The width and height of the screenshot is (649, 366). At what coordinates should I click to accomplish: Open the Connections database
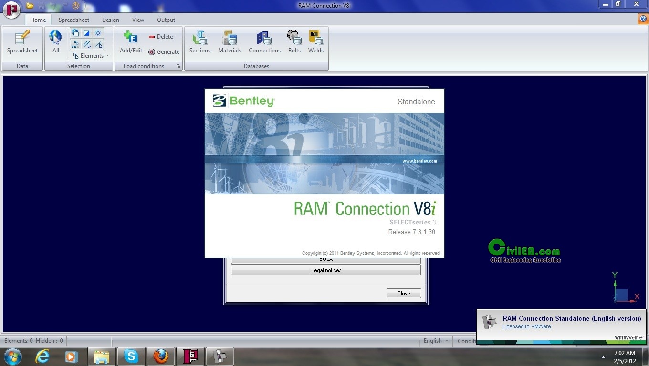(x=264, y=42)
